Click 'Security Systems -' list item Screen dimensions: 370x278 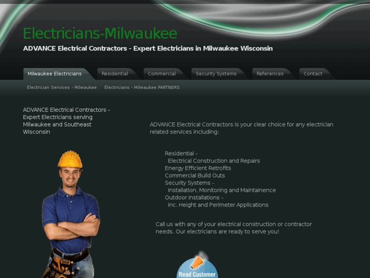(x=189, y=183)
